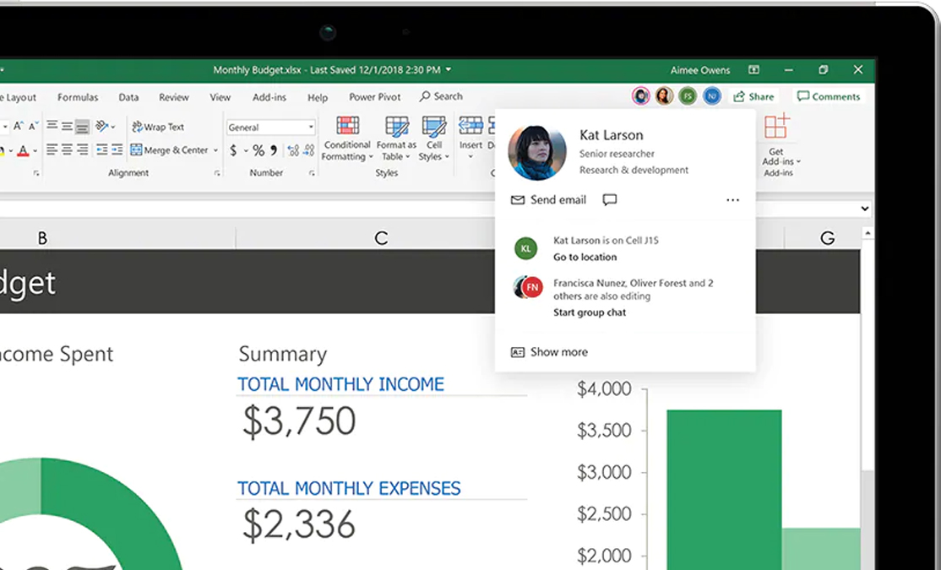The width and height of the screenshot is (941, 570).
Task: Click Kat Larson's profile photo
Action: click(536, 152)
